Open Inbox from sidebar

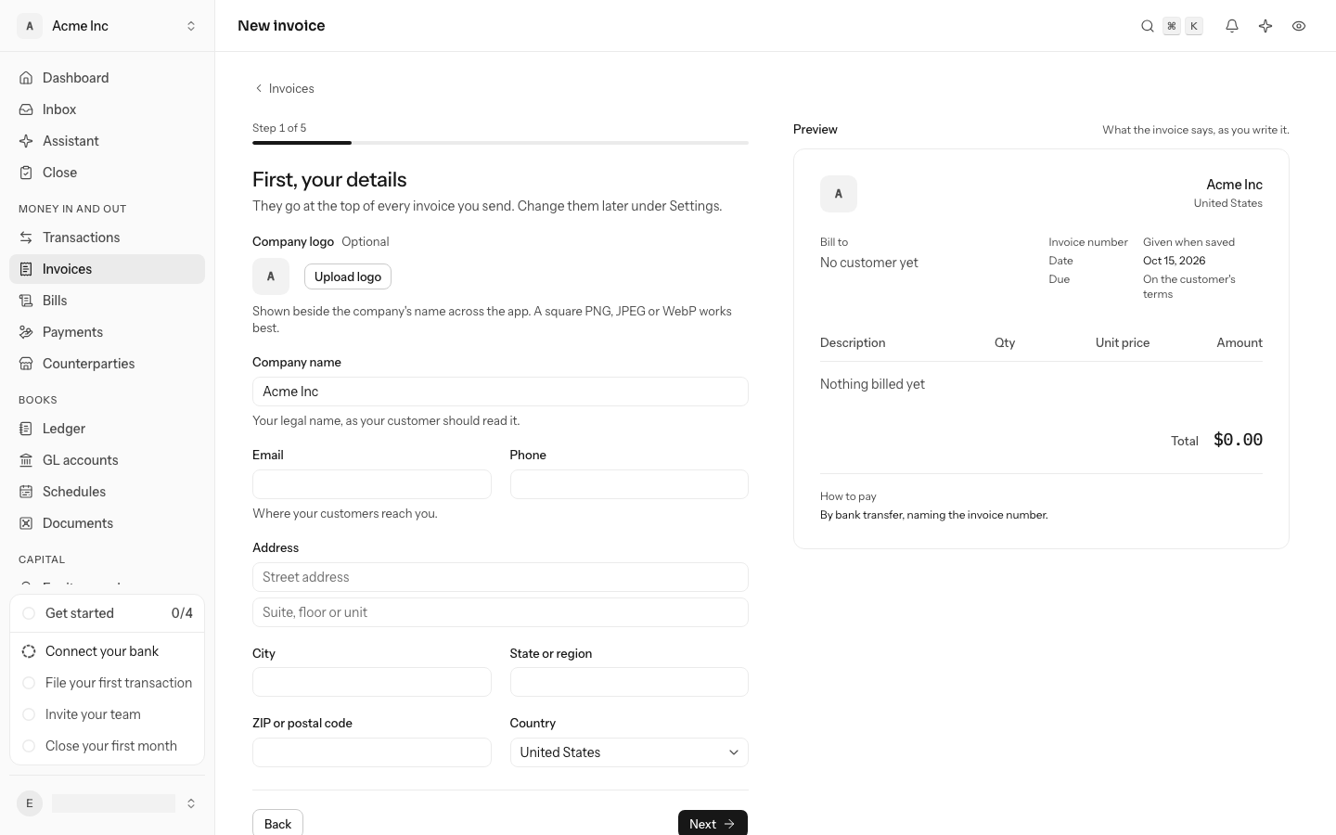coord(107,109)
